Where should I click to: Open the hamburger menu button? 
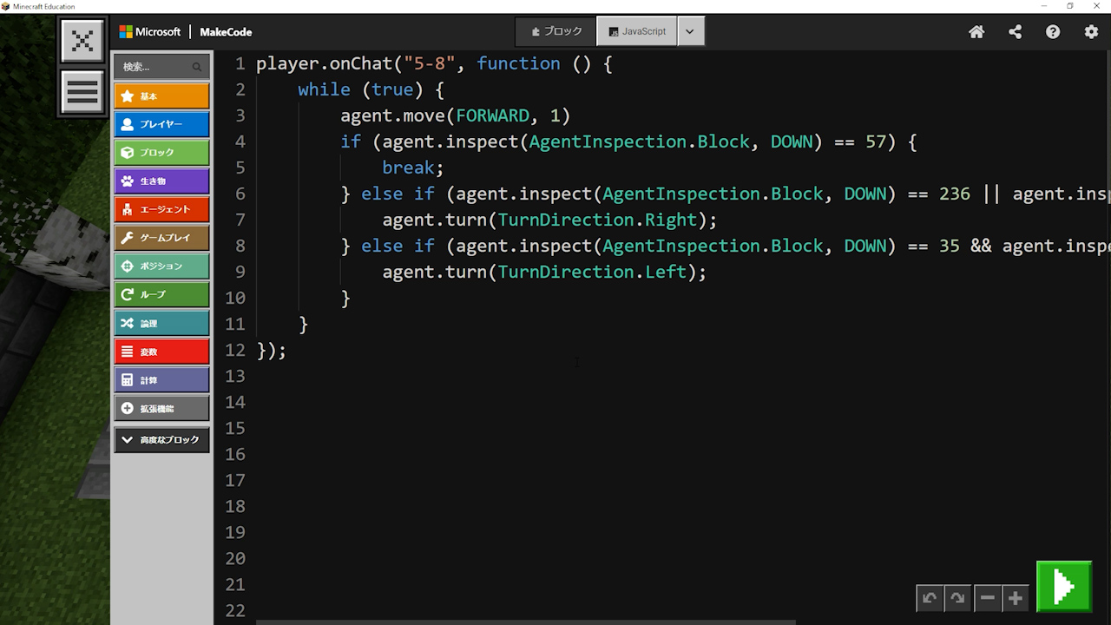click(x=82, y=92)
